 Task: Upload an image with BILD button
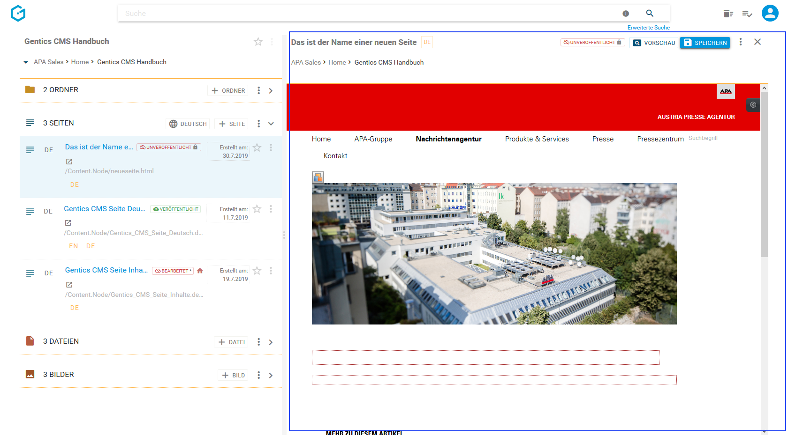pos(233,375)
